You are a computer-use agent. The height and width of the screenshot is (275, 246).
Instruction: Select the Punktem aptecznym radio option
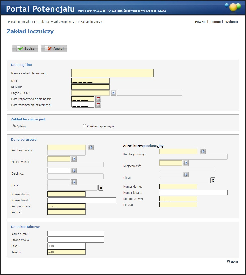click(x=85, y=126)
